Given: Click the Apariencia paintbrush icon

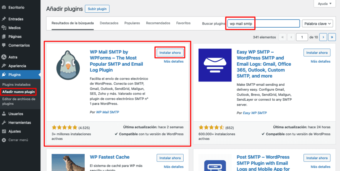Looking at the screenshot, I should coord(4,66).
